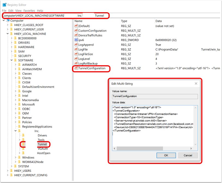Screen dimensions: 222x183
Task: Open the Favorites menu
Action: click(29, 11)
